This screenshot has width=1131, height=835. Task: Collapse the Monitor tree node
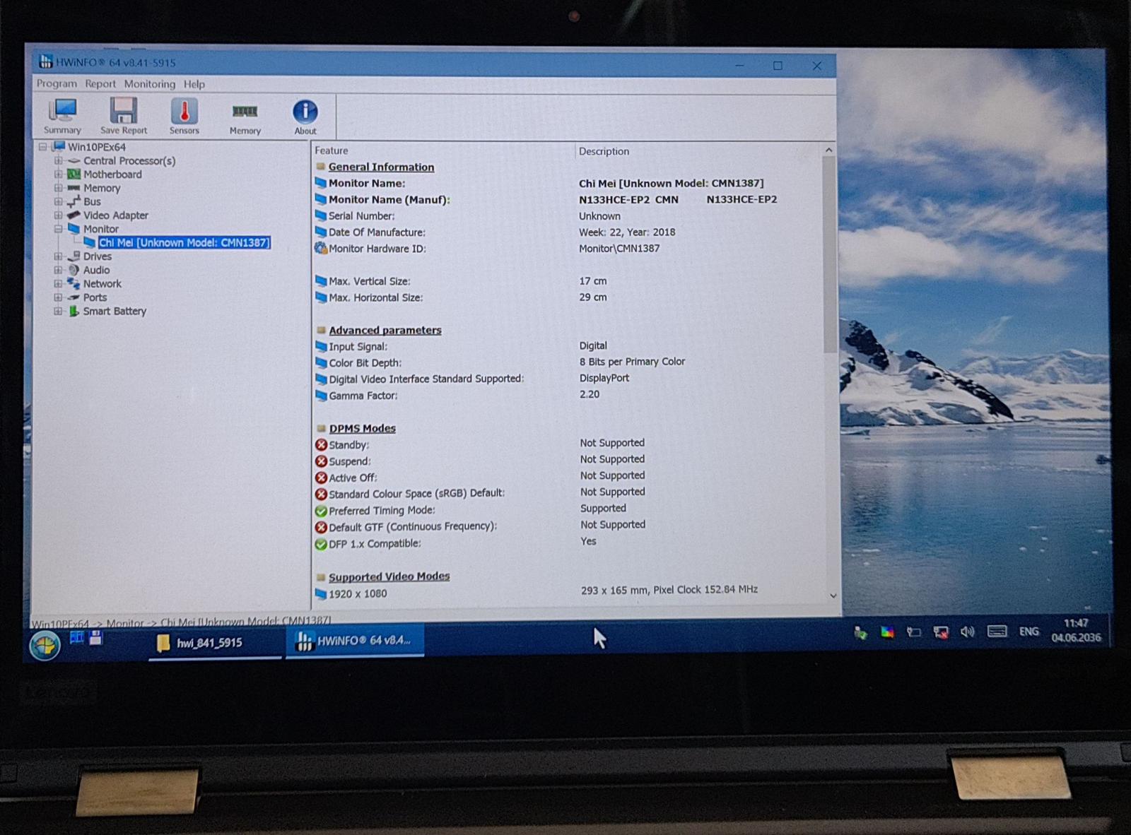(59, 229)
